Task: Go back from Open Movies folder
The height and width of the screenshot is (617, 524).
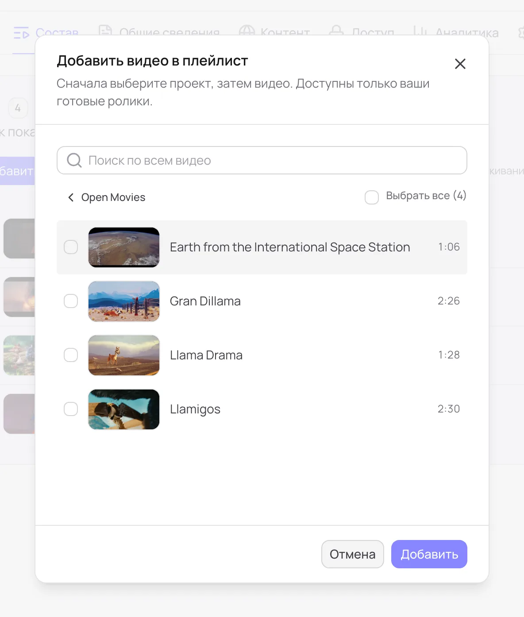Action: click(x=71, y=197)
